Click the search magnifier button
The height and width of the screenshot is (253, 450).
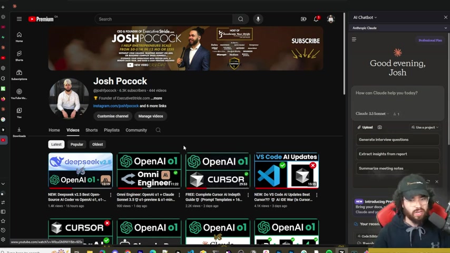tap(240, 19)
